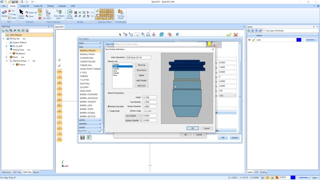Click the blue cube view icon in viewport
This screenshot has width=320, height=180.
click(x=161, y=34)
